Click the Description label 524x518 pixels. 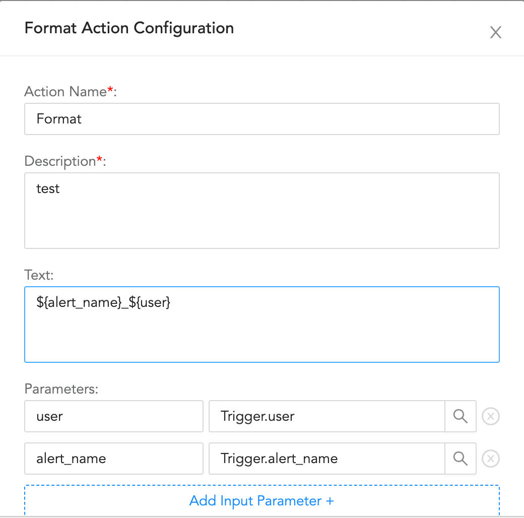click(60, 161)
